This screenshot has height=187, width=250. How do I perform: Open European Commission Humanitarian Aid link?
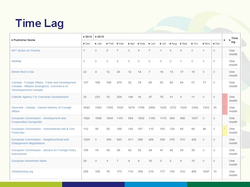pos(43,131)
